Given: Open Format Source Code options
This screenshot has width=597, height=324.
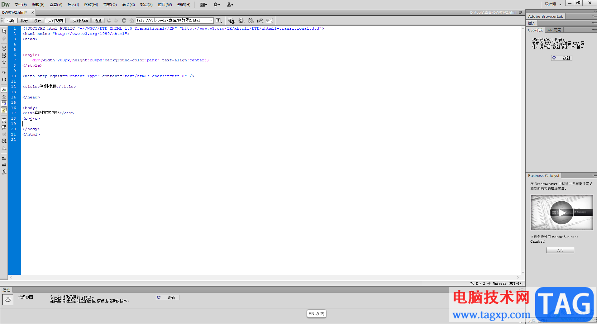Looking at the screenshot, I should [x=4, y=172].
